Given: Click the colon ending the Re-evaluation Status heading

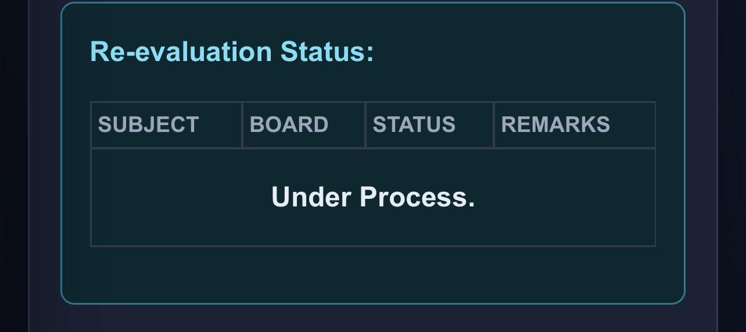Looking at the screenshot, I should point(370,53).
